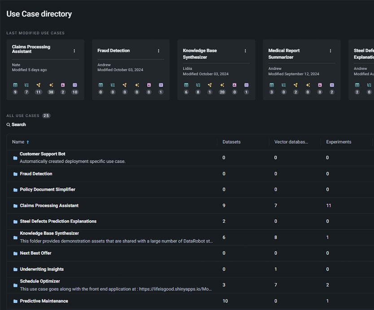The image size is (374, 310).
Task: Click Schedule Optimizer description with shinyapps URL
Action: [x=116, y=289]
